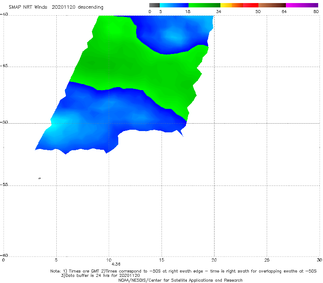Click the upper blue wind region near longitude 16
The image size is (323, 283).
coord(173,35)
